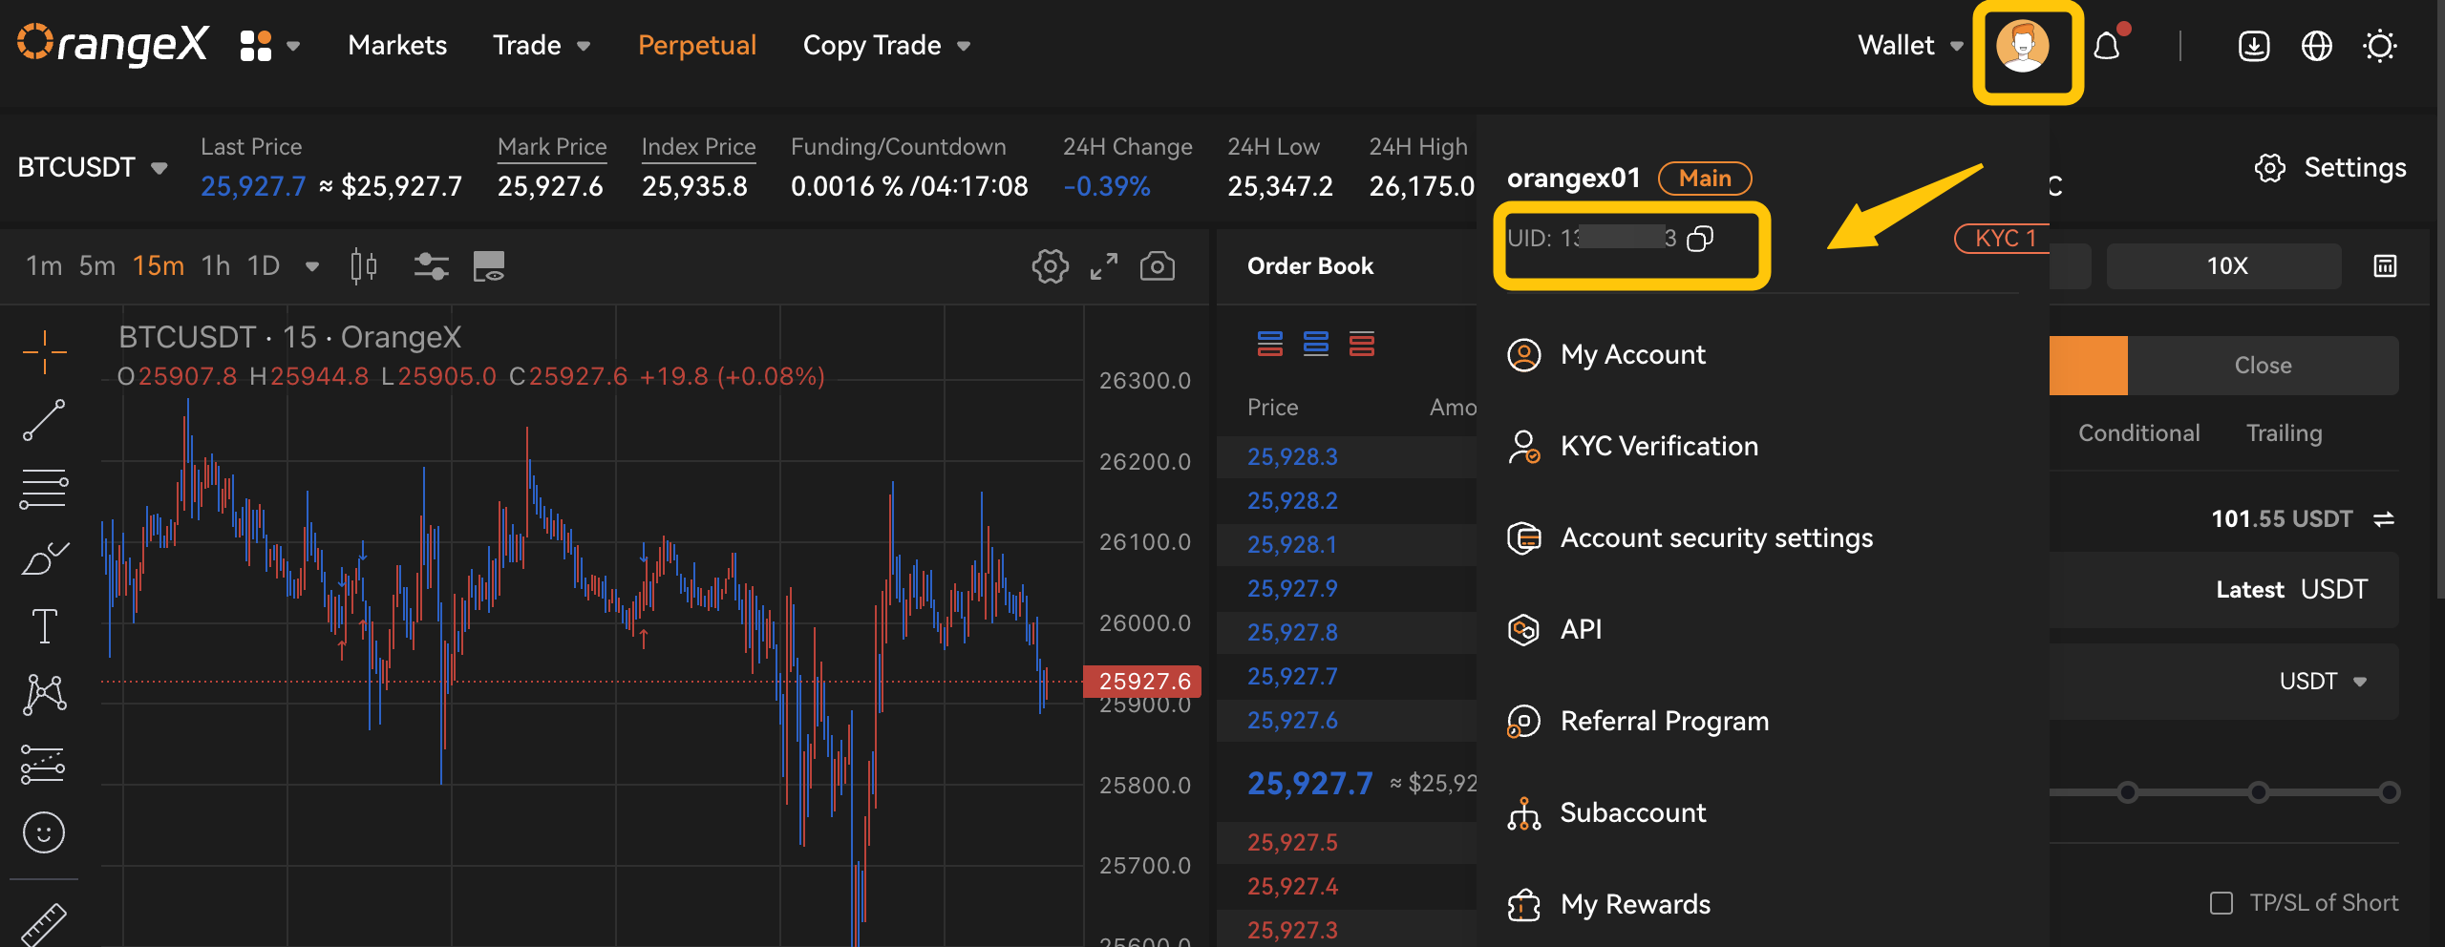The height and width of the screenshot is (947, 2445).
Task: Open the language globe selector
Action: click(2317, 46)
